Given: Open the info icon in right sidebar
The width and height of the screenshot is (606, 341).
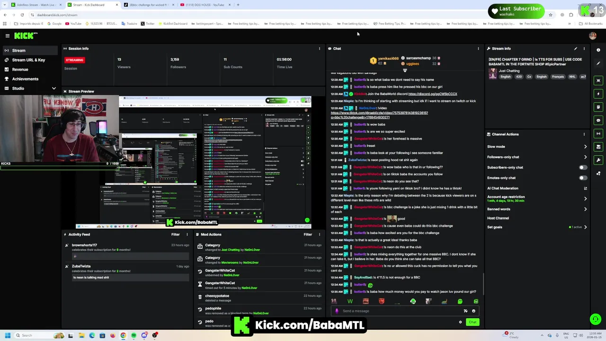Looking at the screenshot, I should (598, 50).
